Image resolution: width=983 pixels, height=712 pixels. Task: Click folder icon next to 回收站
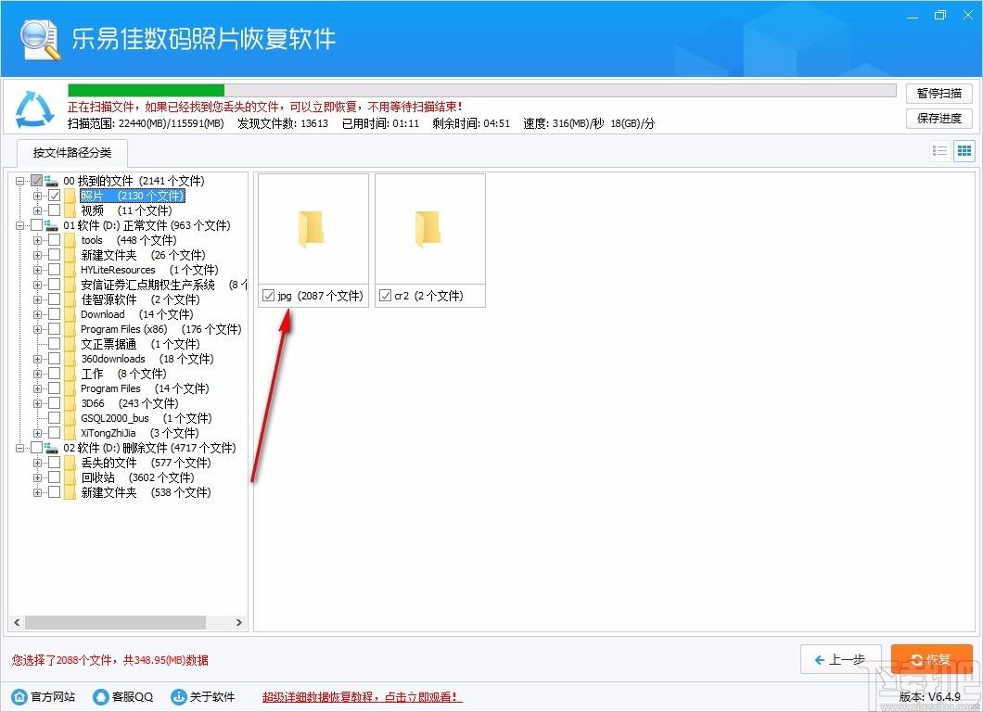pyautogui.click(x=70, y=477)
